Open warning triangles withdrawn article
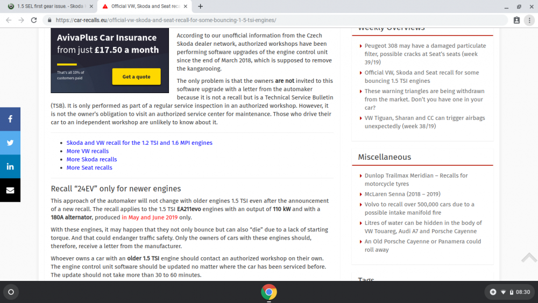 (424, 99)
